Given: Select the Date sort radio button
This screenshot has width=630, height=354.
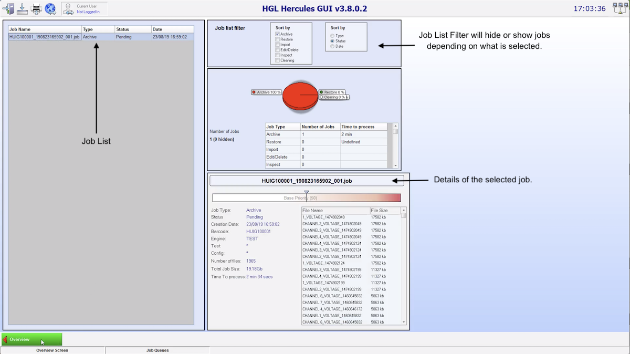Looking at the screenshot, I should coord(332,46).
